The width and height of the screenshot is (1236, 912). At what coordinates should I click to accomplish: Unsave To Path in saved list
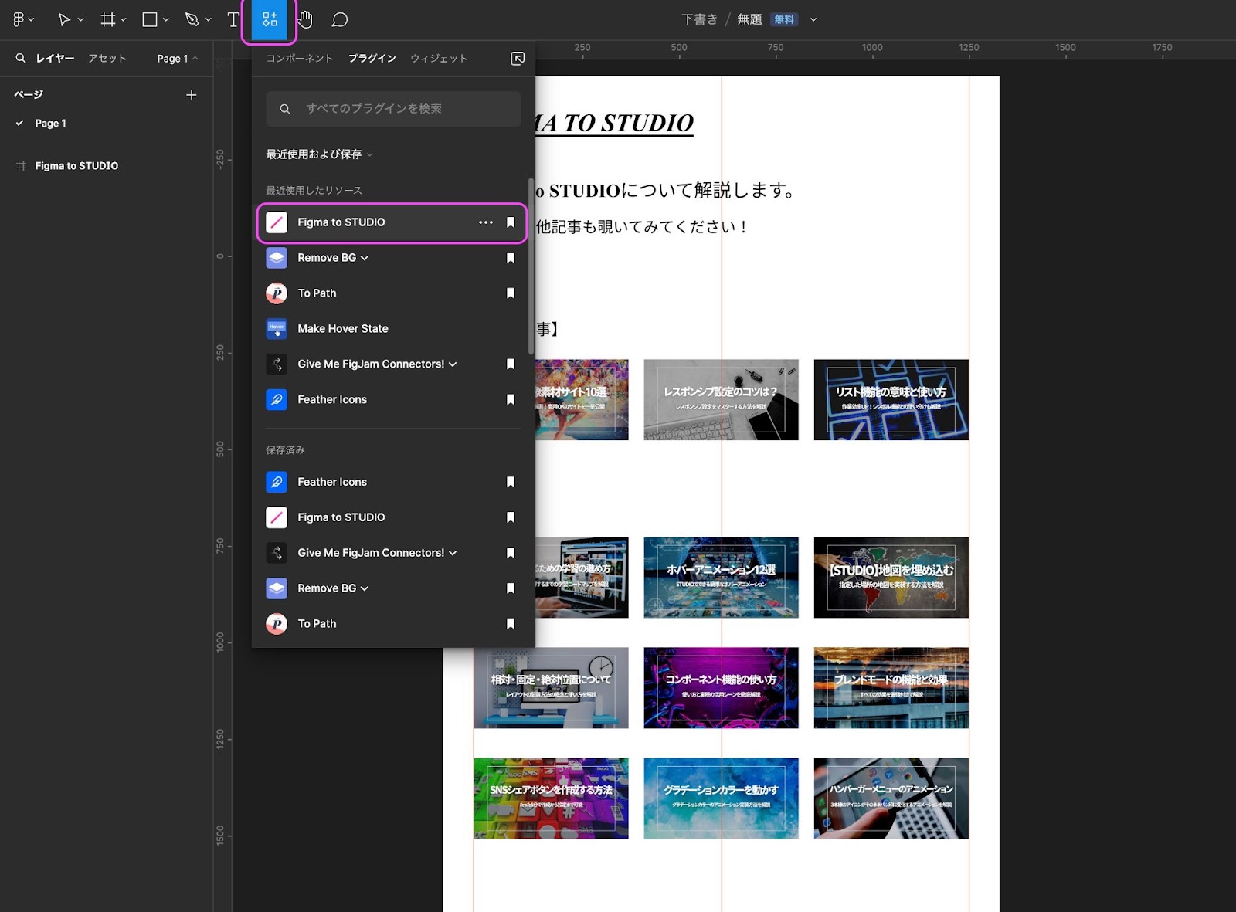511,624
